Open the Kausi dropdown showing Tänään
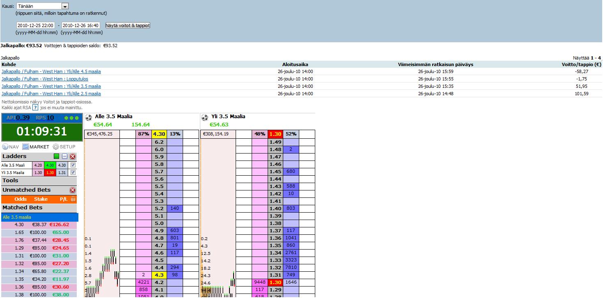This screenshot has width=603, height=298. pos(65,7)
